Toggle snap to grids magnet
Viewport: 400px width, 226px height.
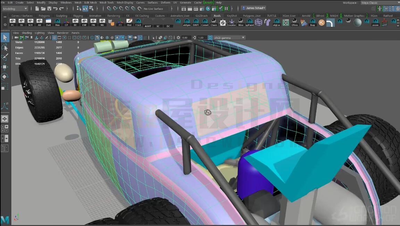tap(109, 8)
